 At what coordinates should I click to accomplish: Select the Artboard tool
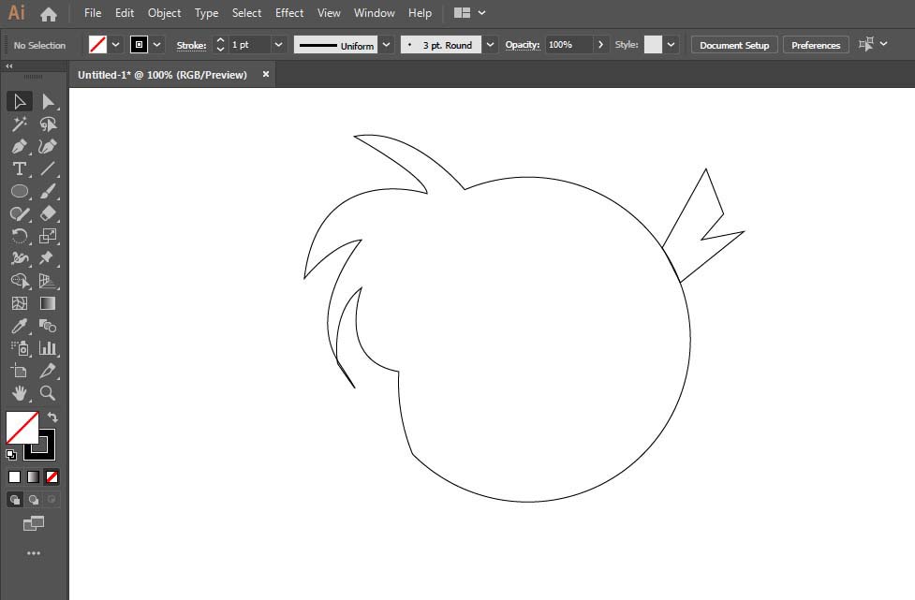click(20, 371)
